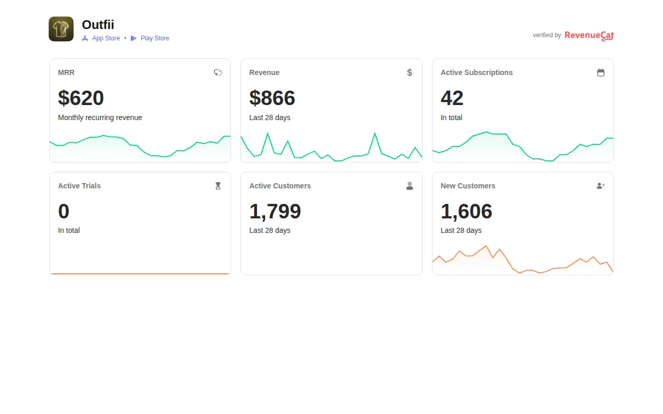The height and width of the screenshot is (414, 663).
Task: Click "In total" under 42
Action: [452, 117]
